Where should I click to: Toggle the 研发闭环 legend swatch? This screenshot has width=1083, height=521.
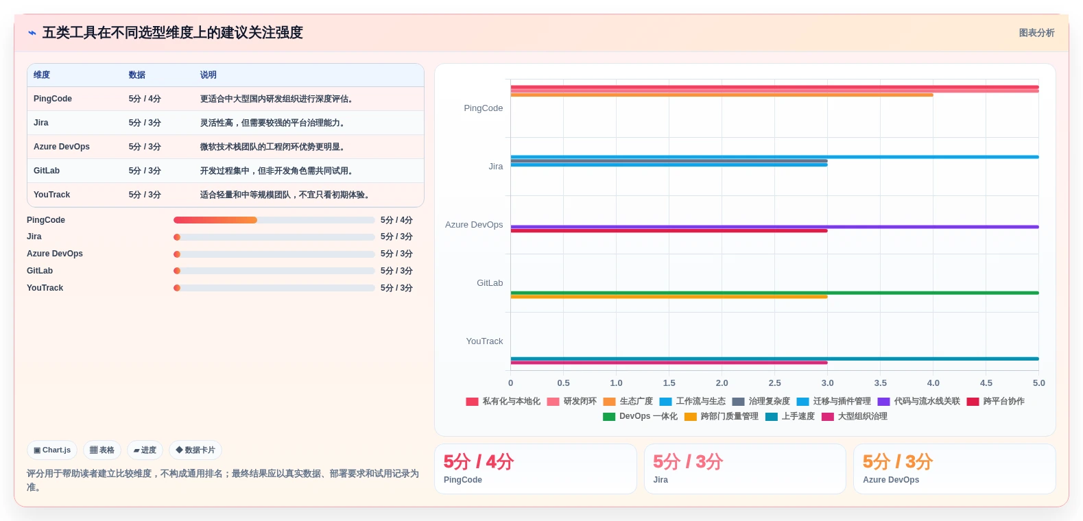553,402
